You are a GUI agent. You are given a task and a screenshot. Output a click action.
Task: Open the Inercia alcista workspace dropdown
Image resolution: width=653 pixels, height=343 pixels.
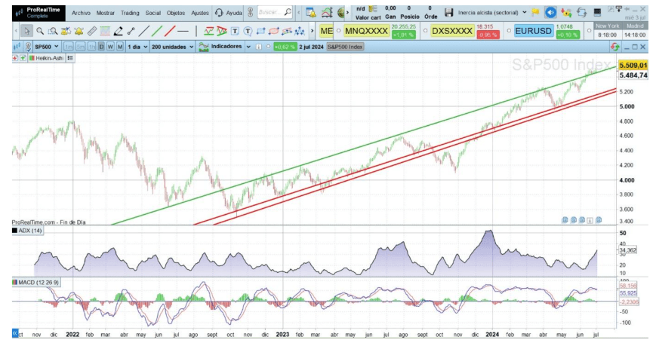[x=492, y=13]
